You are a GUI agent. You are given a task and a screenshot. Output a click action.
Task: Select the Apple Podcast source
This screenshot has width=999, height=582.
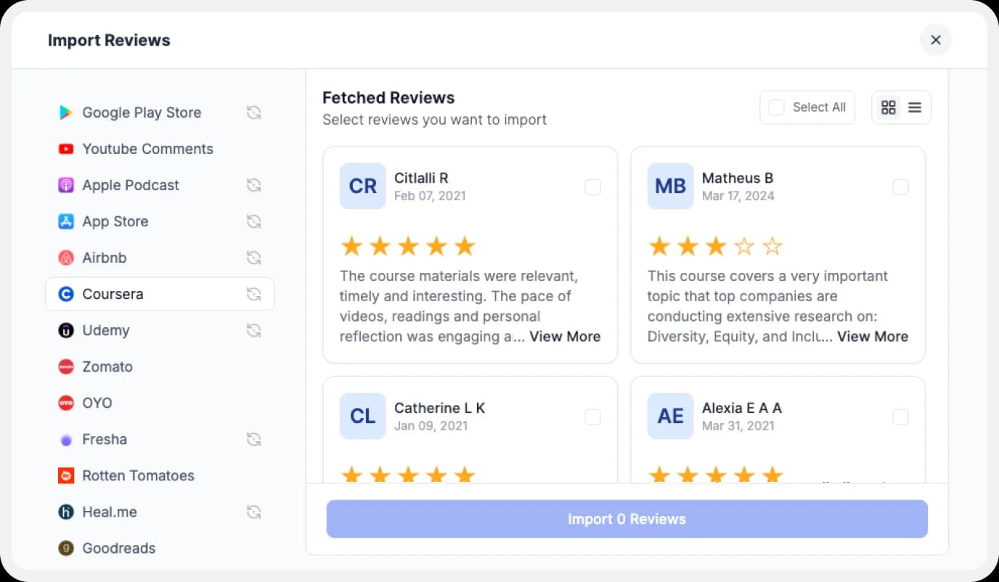click(131, 185)
